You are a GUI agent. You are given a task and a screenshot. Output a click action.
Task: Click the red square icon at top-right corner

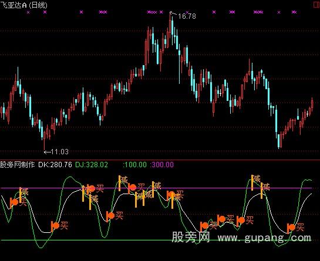(316, 5)
